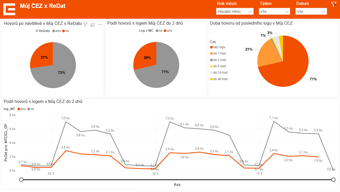Click the '6,0 tis.' data label on the line chart

[199, 125]
